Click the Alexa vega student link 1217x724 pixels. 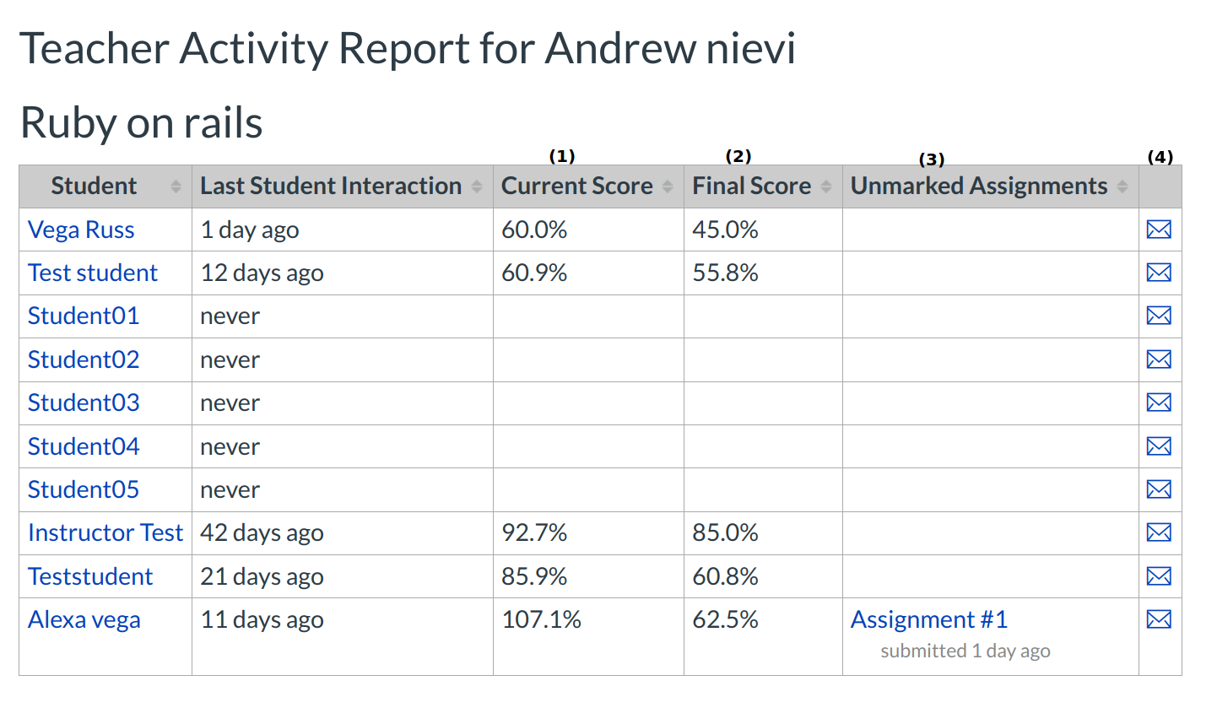tap(84, 619)
